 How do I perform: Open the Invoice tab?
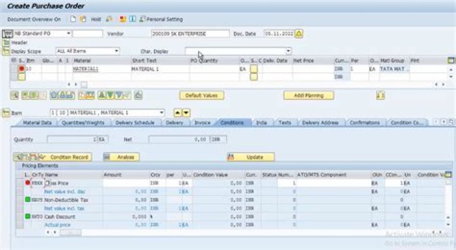click(203, 123)
